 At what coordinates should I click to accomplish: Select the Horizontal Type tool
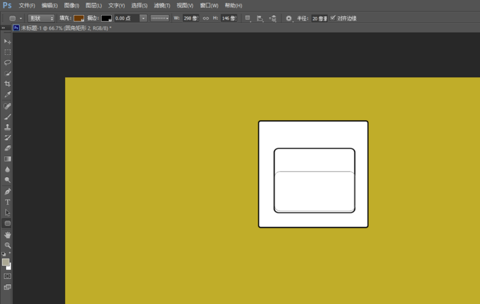tap(7, 202)
